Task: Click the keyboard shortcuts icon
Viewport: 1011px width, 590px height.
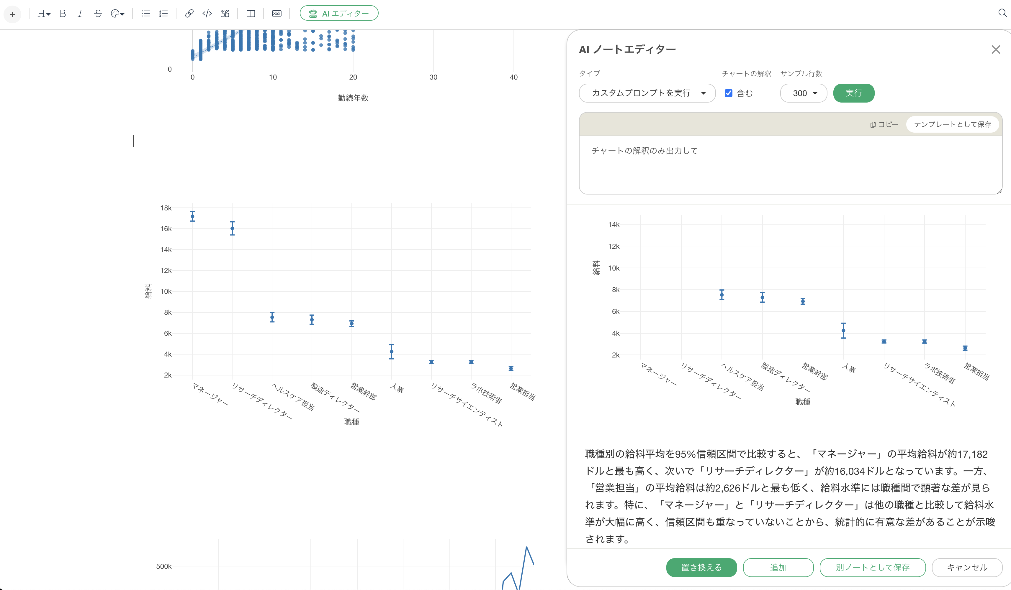Action: coord(277,14)
